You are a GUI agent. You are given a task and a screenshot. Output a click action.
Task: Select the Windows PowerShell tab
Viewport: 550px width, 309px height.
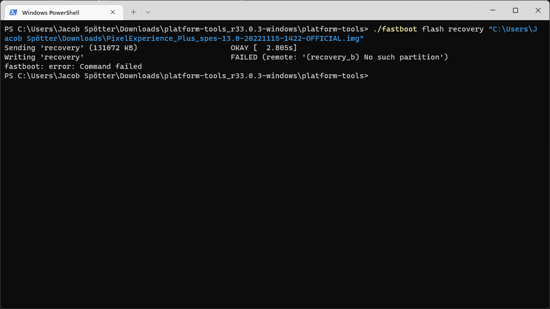pos(64,13)
